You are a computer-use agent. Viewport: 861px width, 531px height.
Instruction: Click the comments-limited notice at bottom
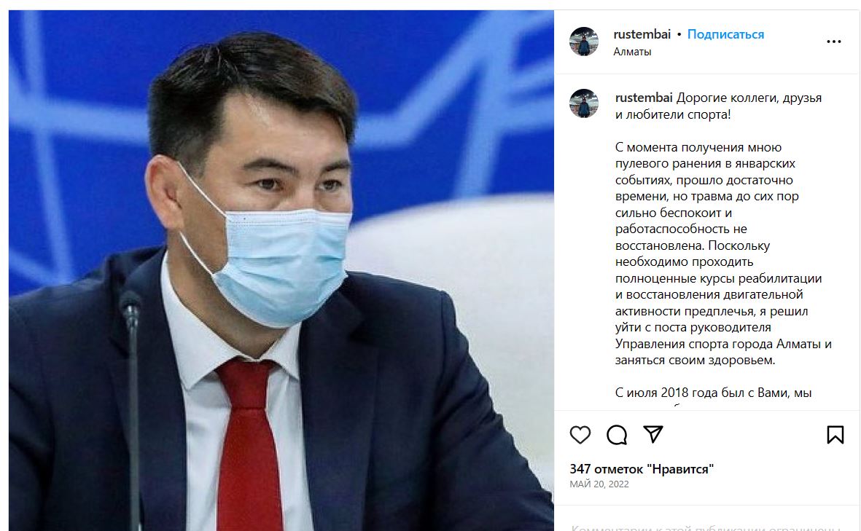(706, 527)
